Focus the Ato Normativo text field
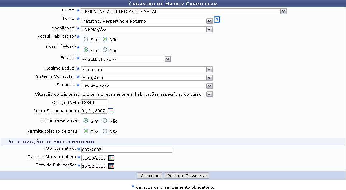The image size is (346, 190). tap(127, 150)
